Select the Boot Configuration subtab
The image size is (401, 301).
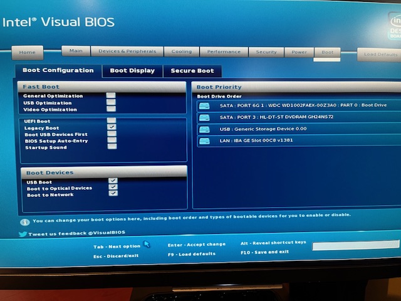click(58, 71)
